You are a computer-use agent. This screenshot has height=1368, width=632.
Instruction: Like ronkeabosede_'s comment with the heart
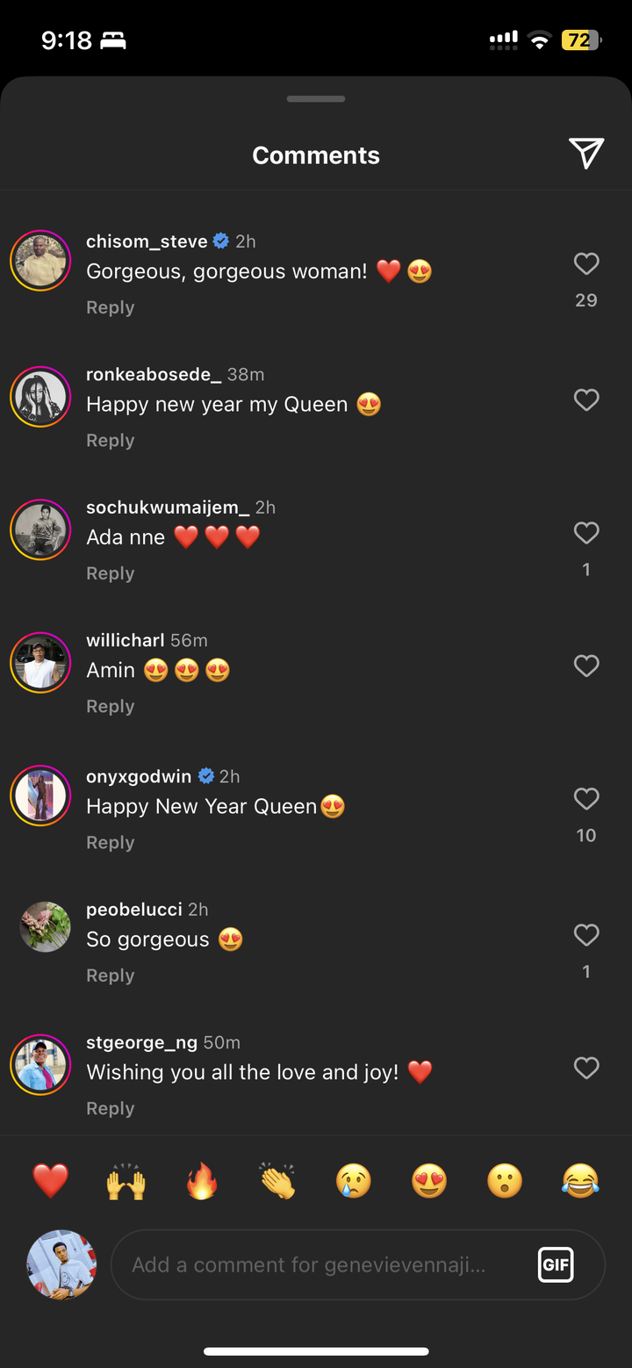pos(585,400)
